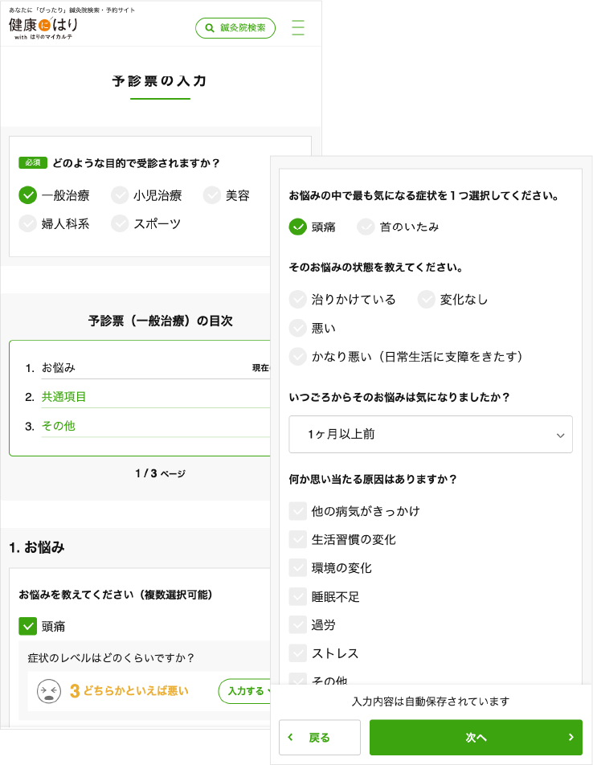Go to その他 in table of contents
The height and width of the screenshot is (765, 593).
coord(59,426)
